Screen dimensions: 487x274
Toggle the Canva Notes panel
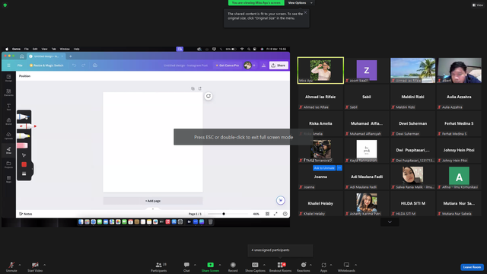point(25,214)
